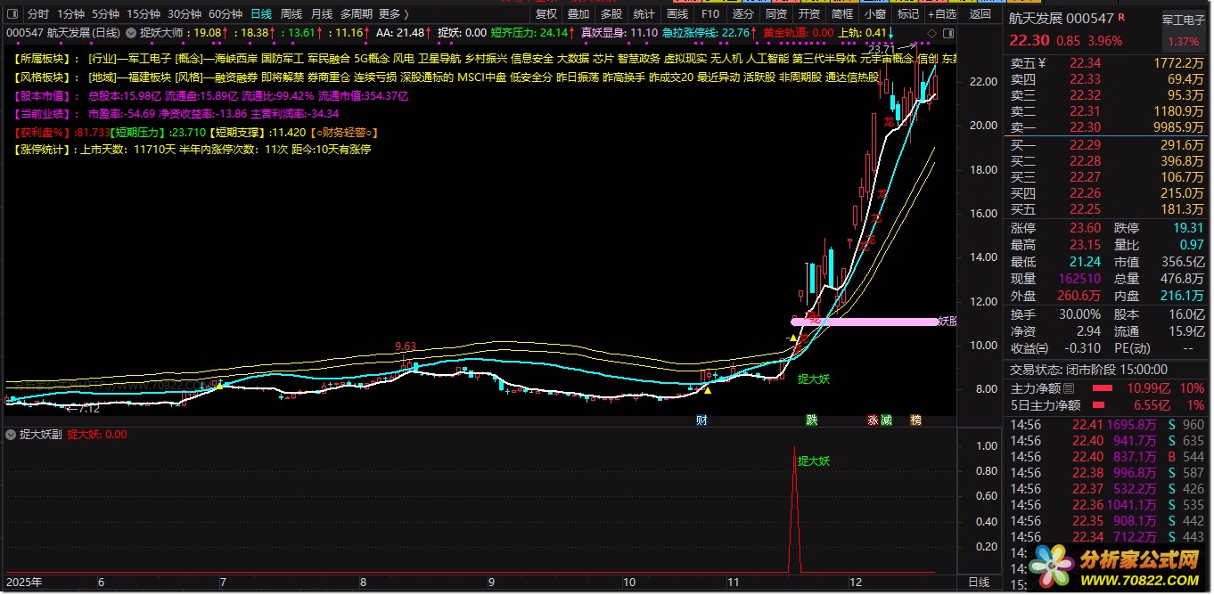1214x595 pixels.
Task: Open the 主力净额 detail list icon
Action: click(x=1069, y=388)
